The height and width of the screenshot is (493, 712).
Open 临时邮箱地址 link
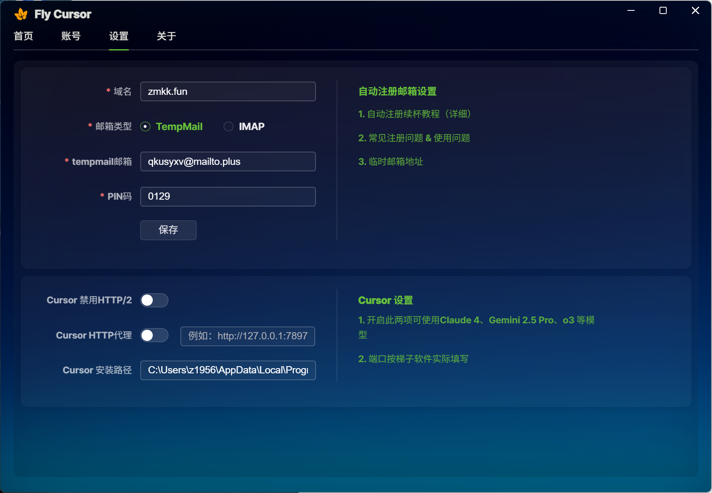390,162
